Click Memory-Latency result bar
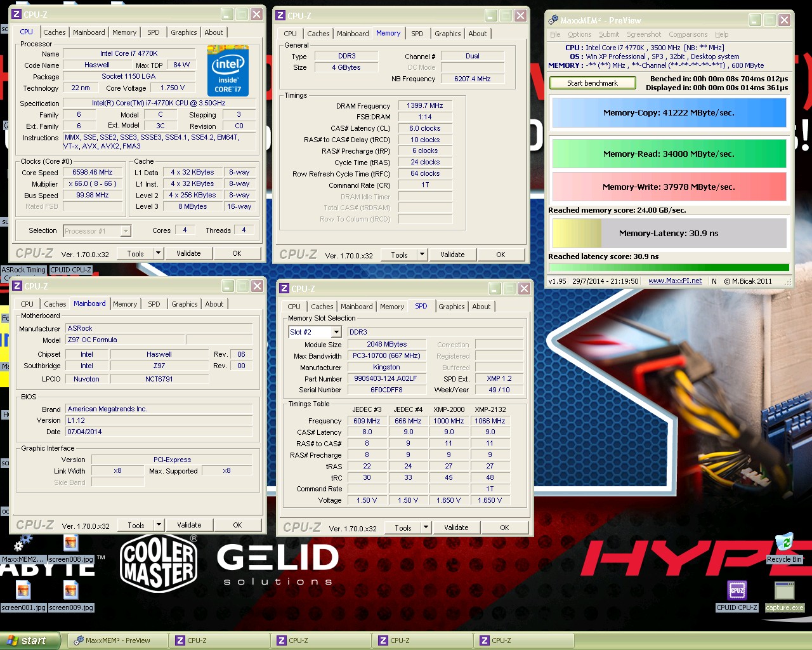This screenshot has height=650, width=812. coord(669,233)
